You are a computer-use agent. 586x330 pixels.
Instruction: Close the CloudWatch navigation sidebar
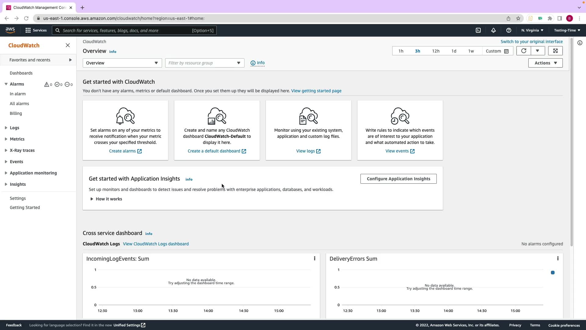coord(68,45)
